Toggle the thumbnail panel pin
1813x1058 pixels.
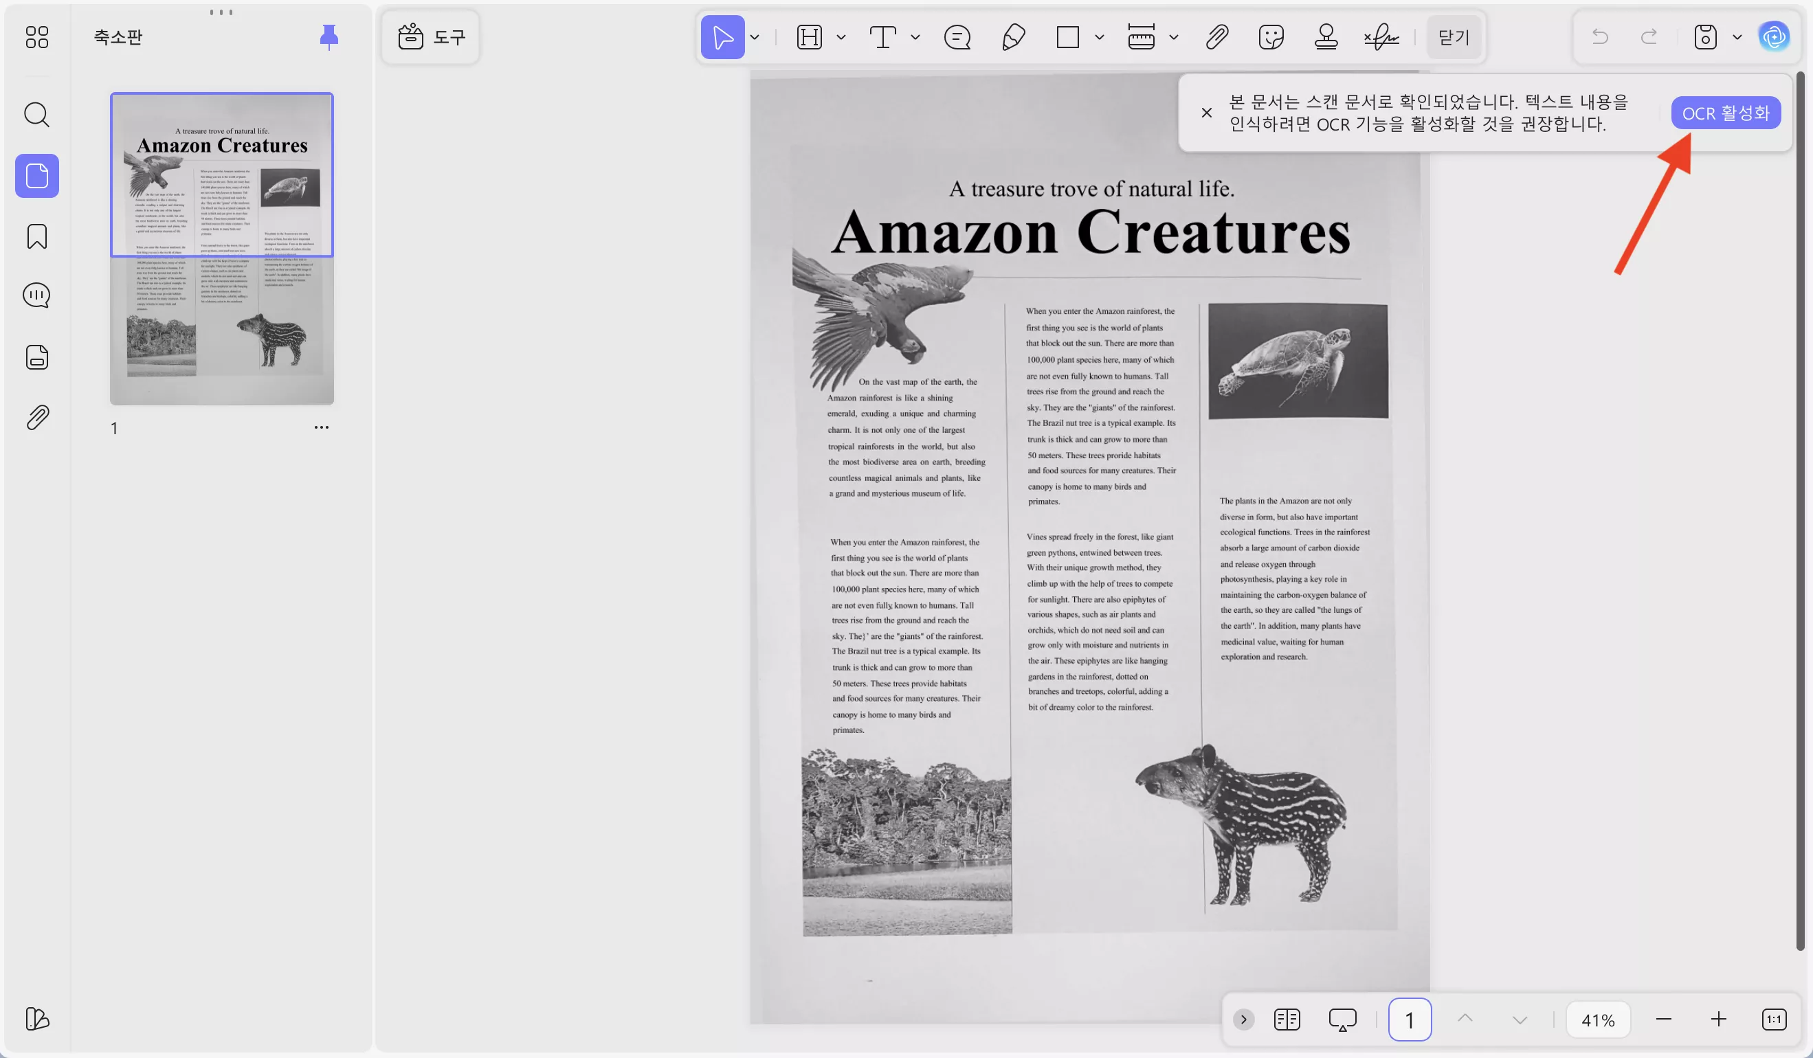(329, 36)
